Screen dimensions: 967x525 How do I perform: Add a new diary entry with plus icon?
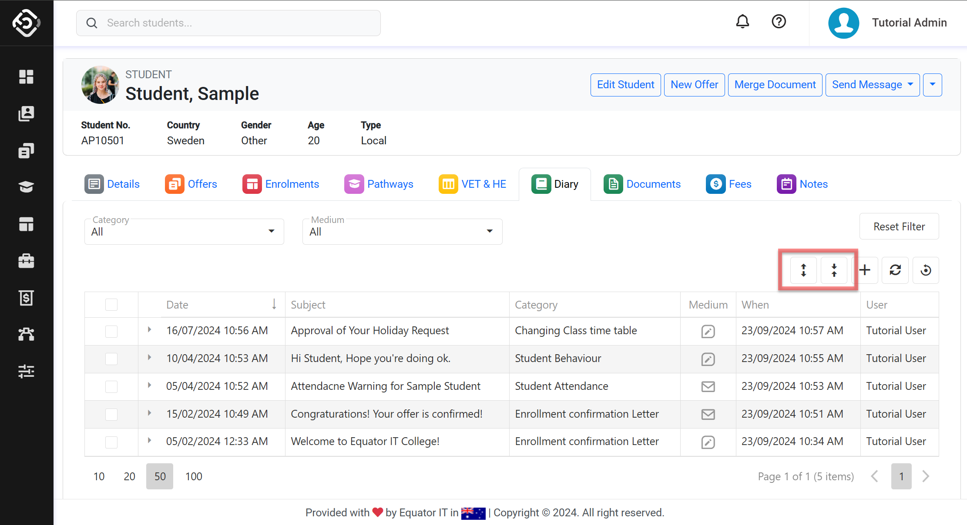coord(865,270)
